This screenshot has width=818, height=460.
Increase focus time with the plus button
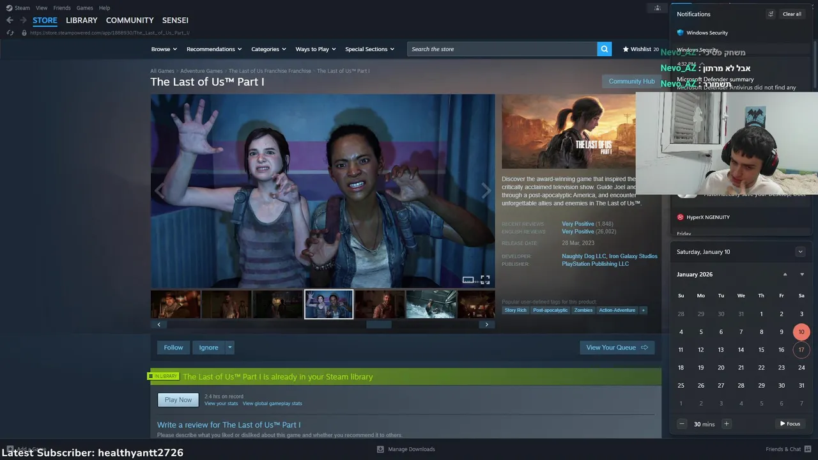(727, 424)
